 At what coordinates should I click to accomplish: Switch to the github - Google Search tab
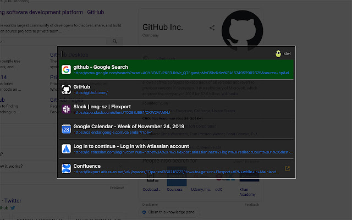176,70
